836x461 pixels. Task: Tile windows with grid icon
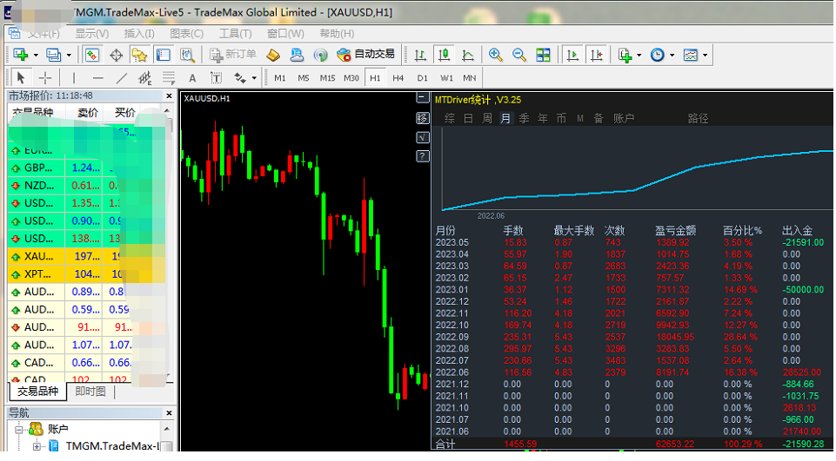point(543,55)
